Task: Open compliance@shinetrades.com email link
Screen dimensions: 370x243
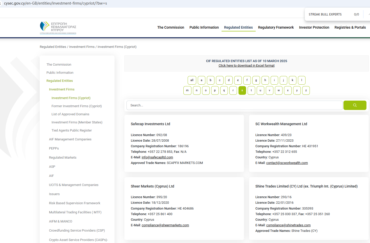Action: pos(288,225)
